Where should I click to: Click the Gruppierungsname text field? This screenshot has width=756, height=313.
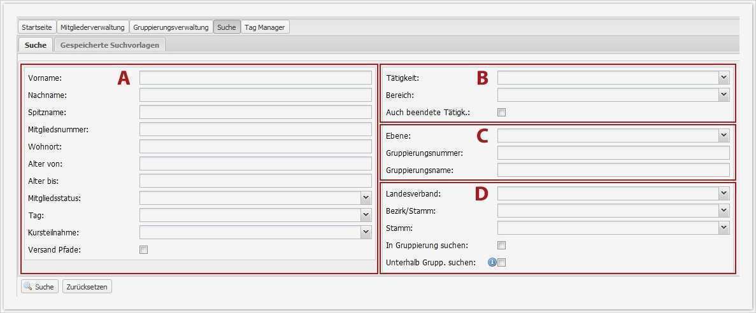point(613,170)
